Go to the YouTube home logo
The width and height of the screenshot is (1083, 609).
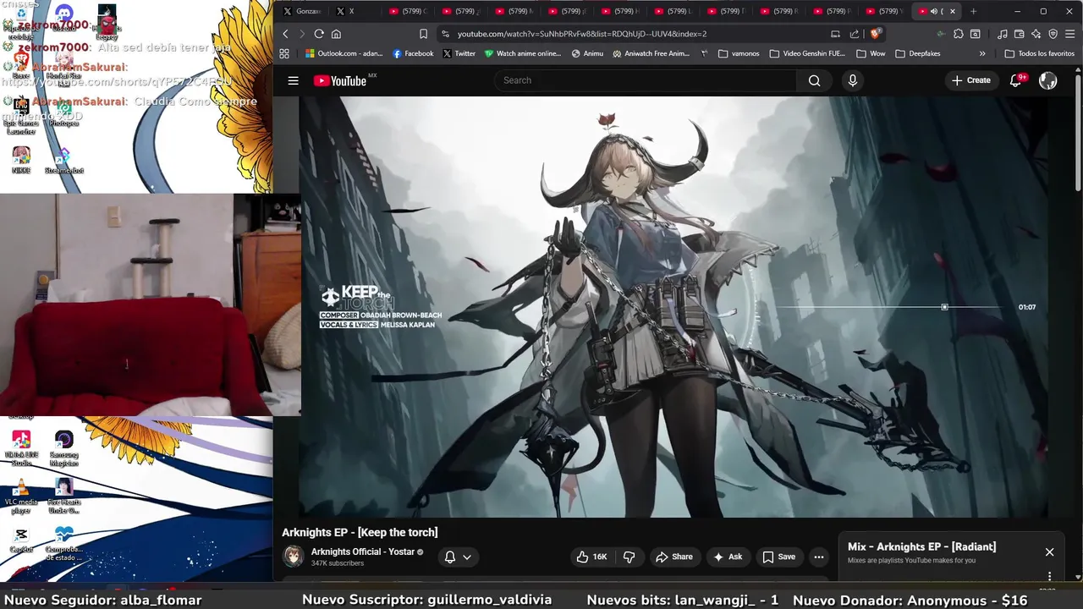click(x=340, y=80)
